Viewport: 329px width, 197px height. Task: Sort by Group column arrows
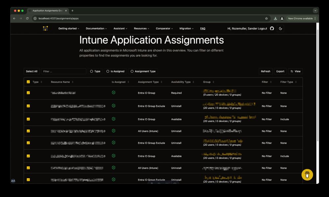pyautogui.click(x=214, y=82)
